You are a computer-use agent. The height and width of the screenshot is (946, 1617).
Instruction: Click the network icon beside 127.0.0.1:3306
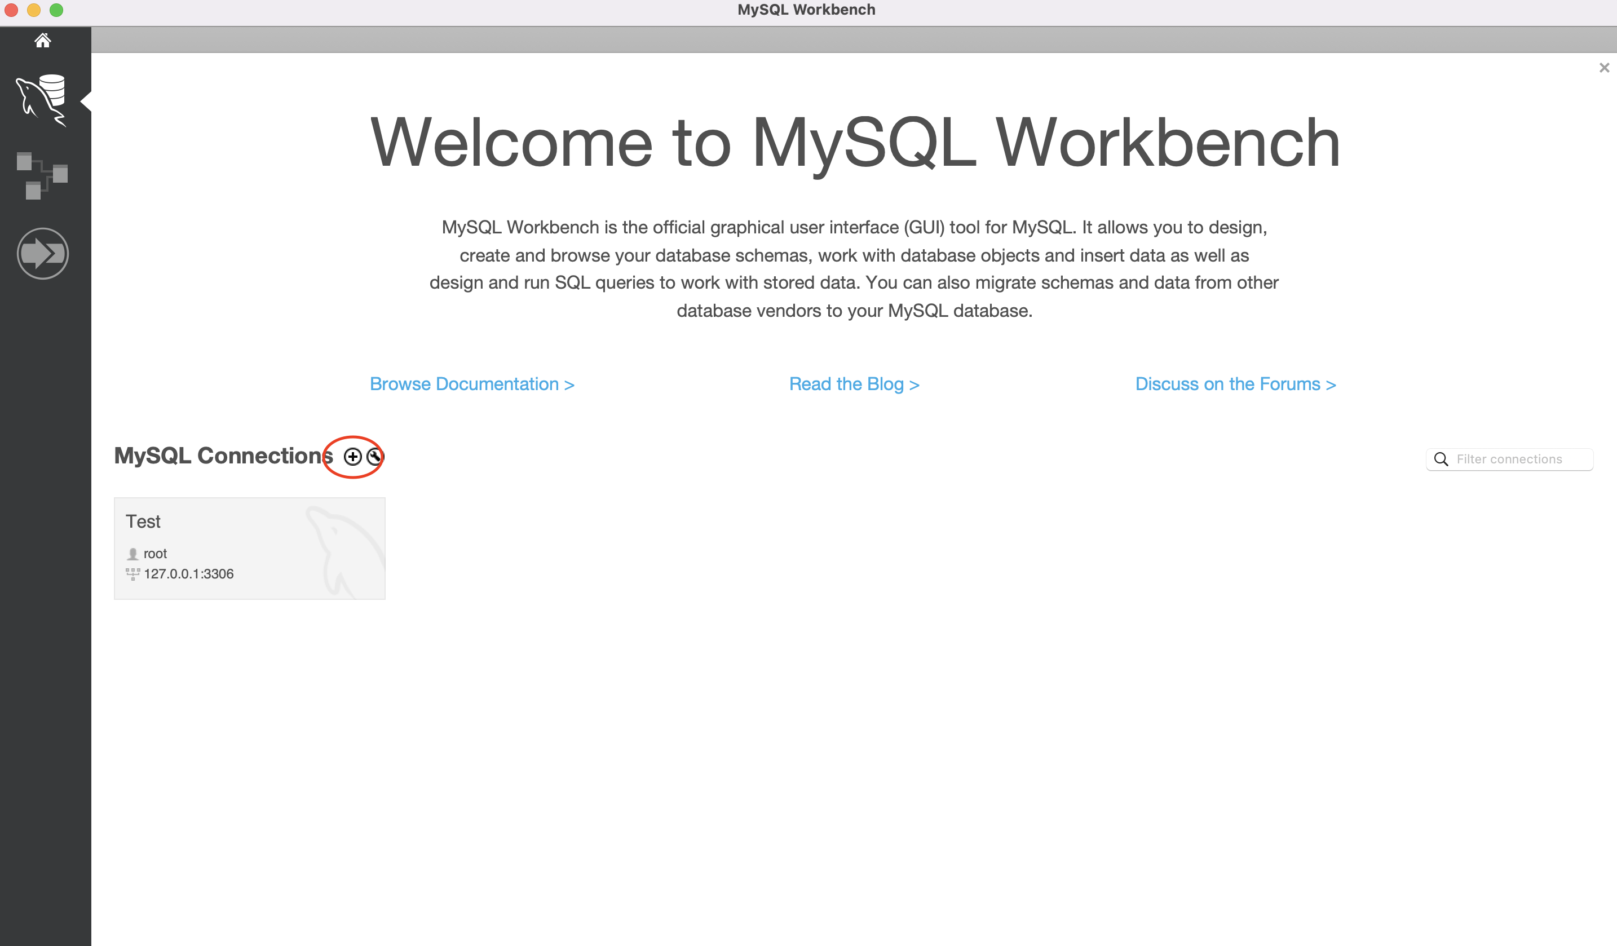(133, 574)
